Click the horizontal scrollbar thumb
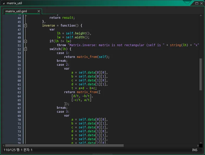 (x=64, y=146)
